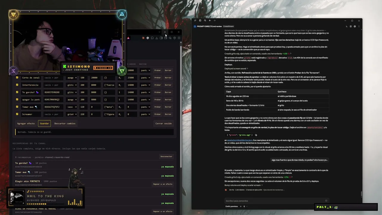Click the Desconectar button
Image resolution: width=382 pixels, height=215 pixels.
(167, 156)
